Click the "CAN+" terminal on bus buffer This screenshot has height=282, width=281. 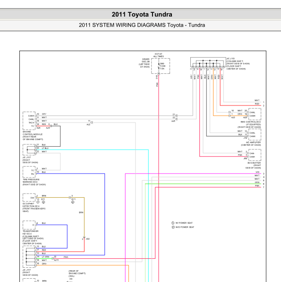252,157
